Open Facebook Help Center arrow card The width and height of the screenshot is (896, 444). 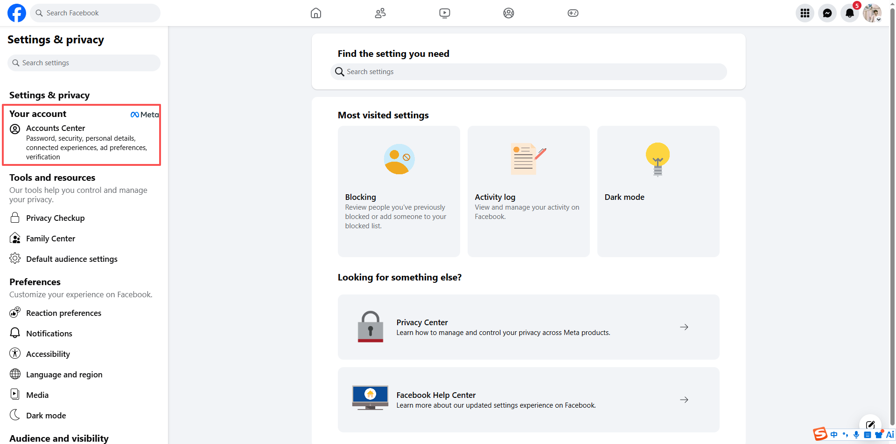pos(528,400)
